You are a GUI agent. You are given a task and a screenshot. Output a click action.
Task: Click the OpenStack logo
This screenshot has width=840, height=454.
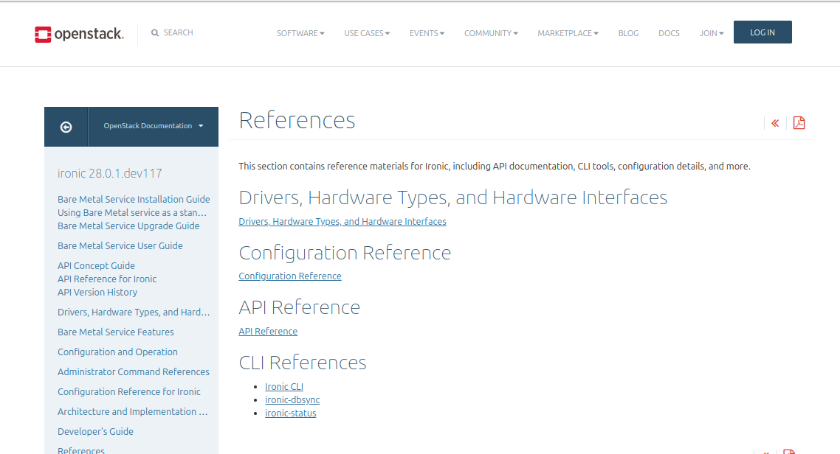79,34
